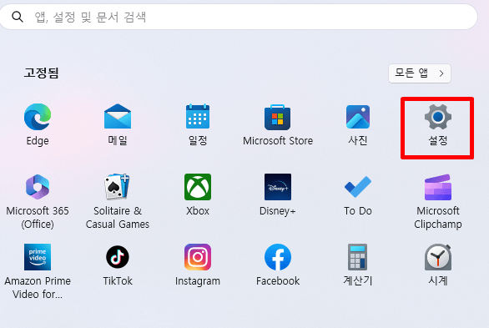Viewport: 489px width, 328px height.
Task: Open Solitaire & Casual Games
Action: [117, 186]
